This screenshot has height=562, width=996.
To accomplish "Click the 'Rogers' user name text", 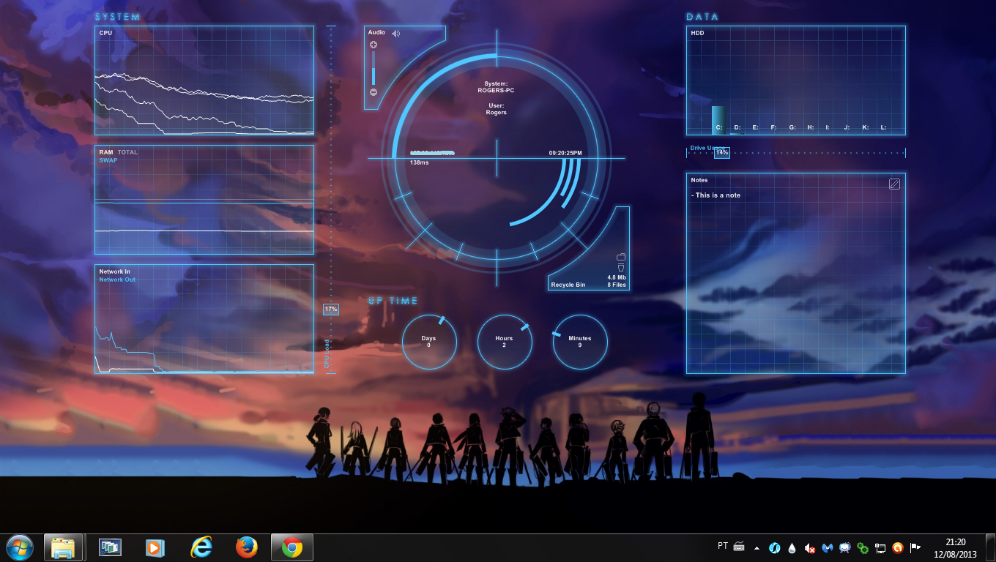I will pos(496,113).
